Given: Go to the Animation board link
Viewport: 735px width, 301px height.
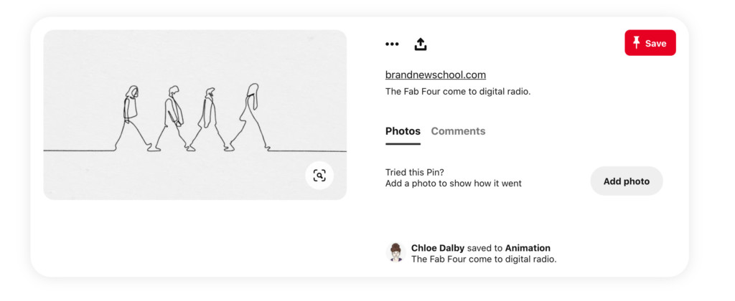Looking at the screenshot, I should (x=528, y=248).
